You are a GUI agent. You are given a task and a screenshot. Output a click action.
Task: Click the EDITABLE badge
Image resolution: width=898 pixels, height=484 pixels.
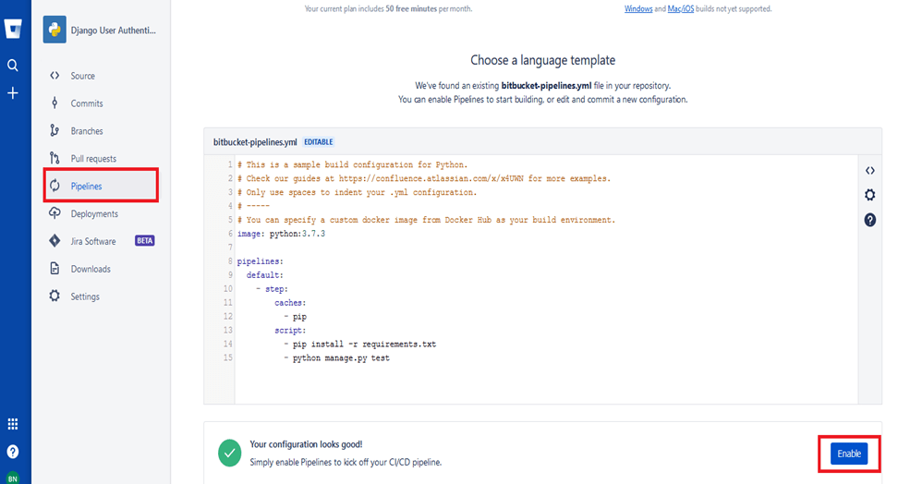pos(319,142)
